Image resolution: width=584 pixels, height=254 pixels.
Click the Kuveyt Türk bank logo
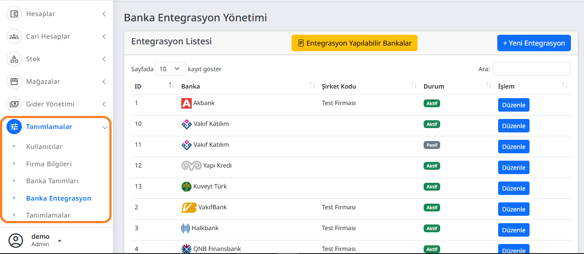(x=186, y=186)
